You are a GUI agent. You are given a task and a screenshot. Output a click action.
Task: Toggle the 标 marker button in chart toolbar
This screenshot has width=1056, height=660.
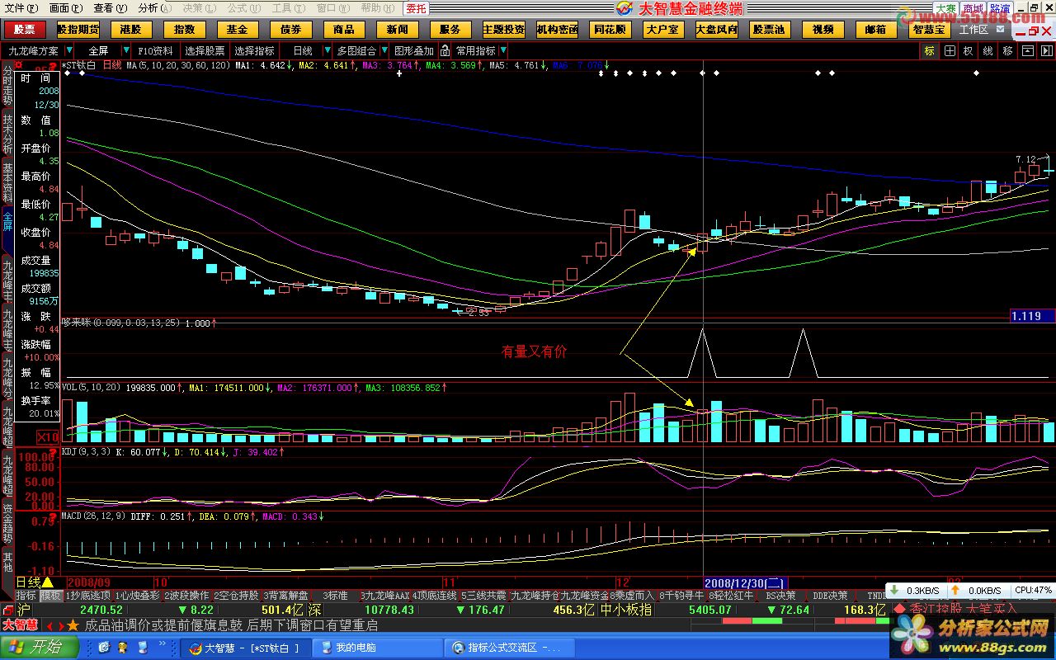click(x=930, y=50)
